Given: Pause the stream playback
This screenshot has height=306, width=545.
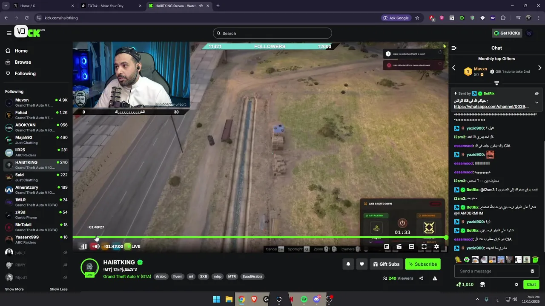Looking at the screenshot, I should coord(84,246).
